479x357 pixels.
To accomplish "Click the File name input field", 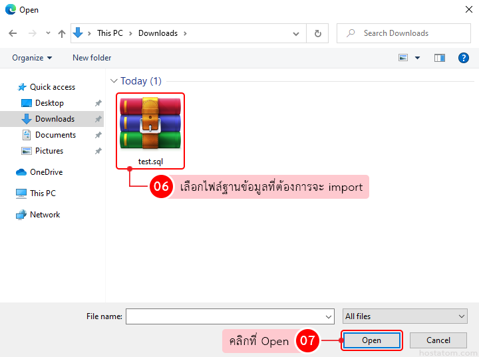I will coord(225,316).
